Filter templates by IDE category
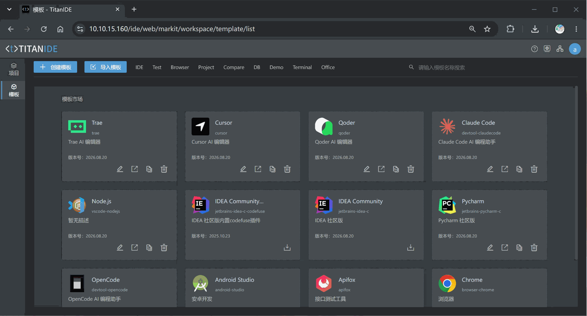The image size is (587, 316). point(139,67)
